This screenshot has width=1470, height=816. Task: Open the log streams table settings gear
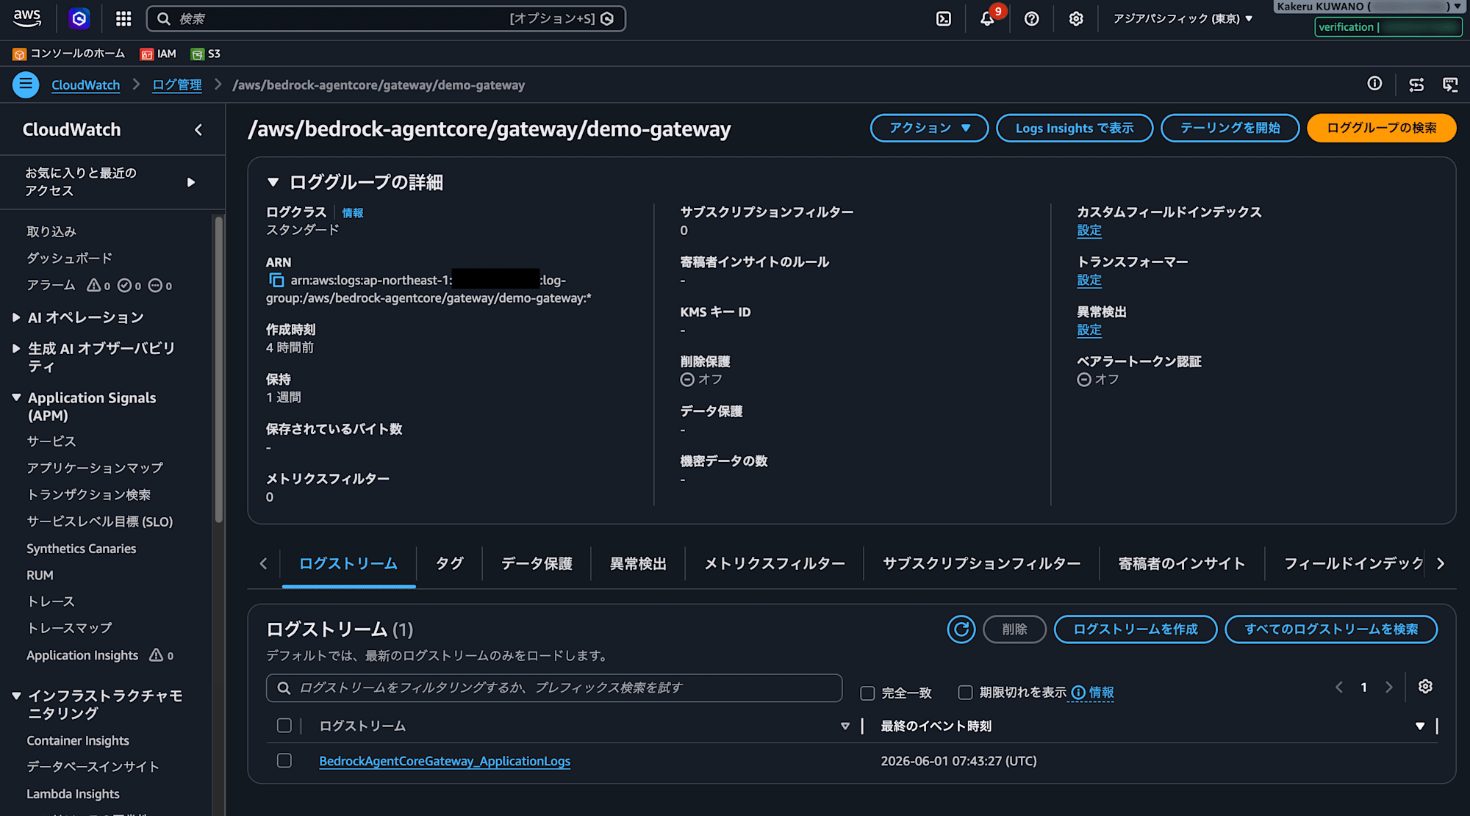click(x=1425, y=686)
